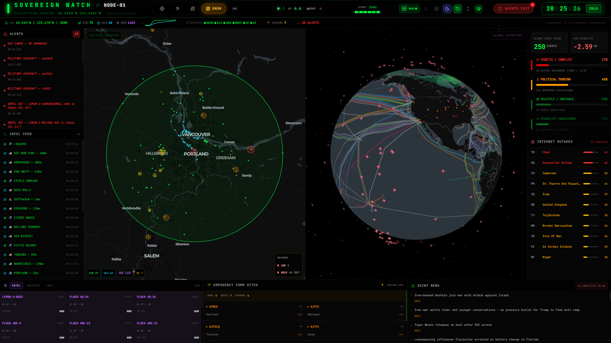
Task: Click the alerts count badge 20
Action: pyautogui.click(x=76, y=34)
